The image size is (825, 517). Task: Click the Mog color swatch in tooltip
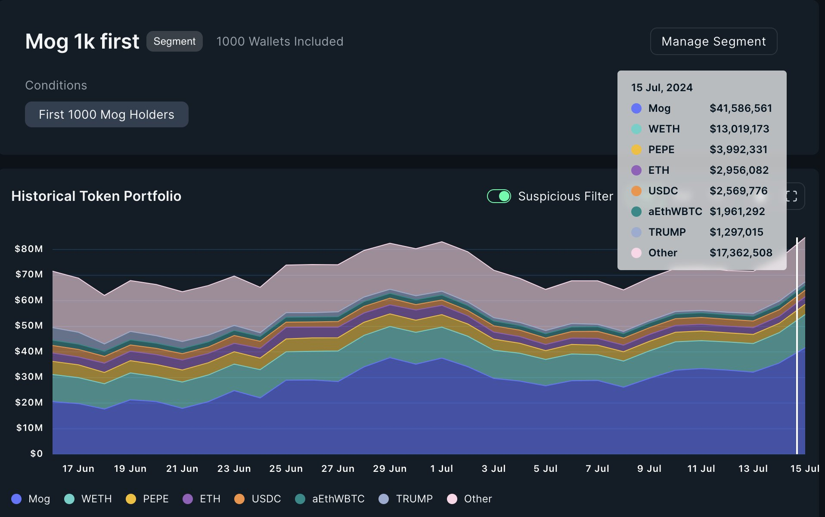[x=636, y=108]
